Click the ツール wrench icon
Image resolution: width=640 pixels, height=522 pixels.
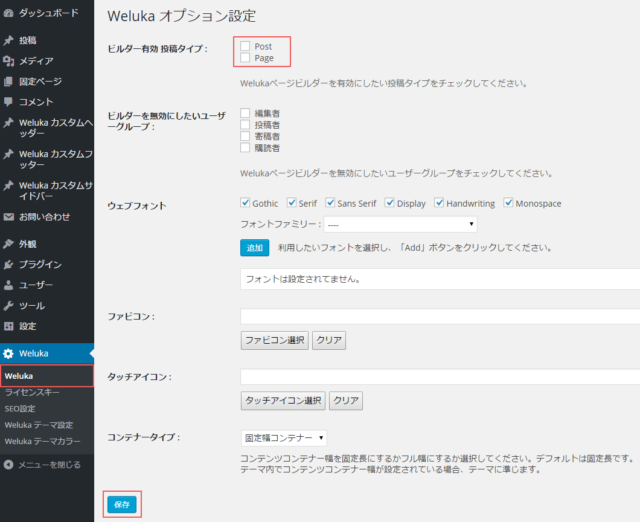[x=8, y=306]
